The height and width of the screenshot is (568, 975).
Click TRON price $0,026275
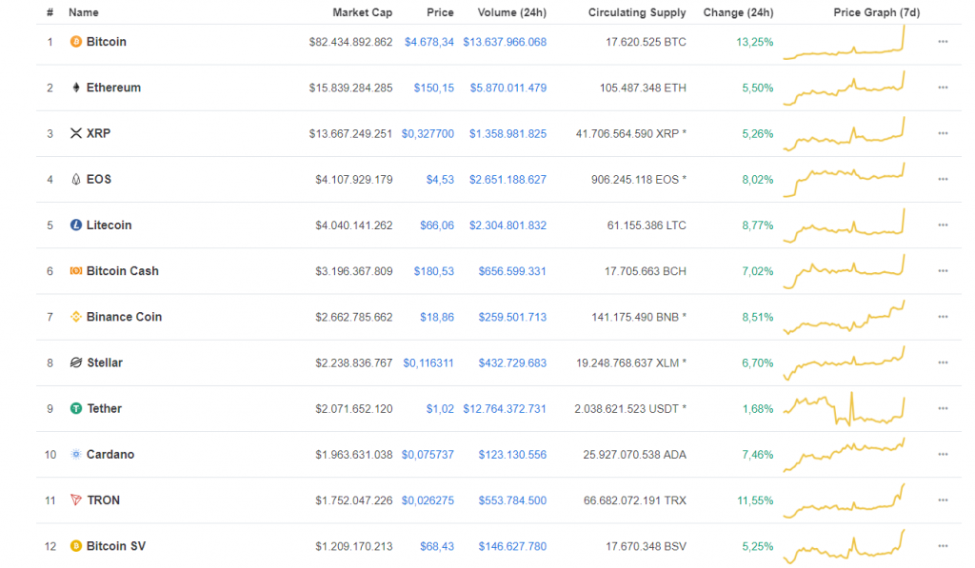[428, 500]
